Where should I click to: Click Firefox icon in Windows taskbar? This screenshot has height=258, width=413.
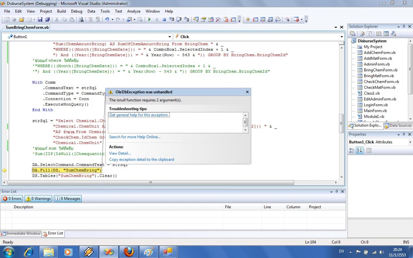(x=129, y=252)
